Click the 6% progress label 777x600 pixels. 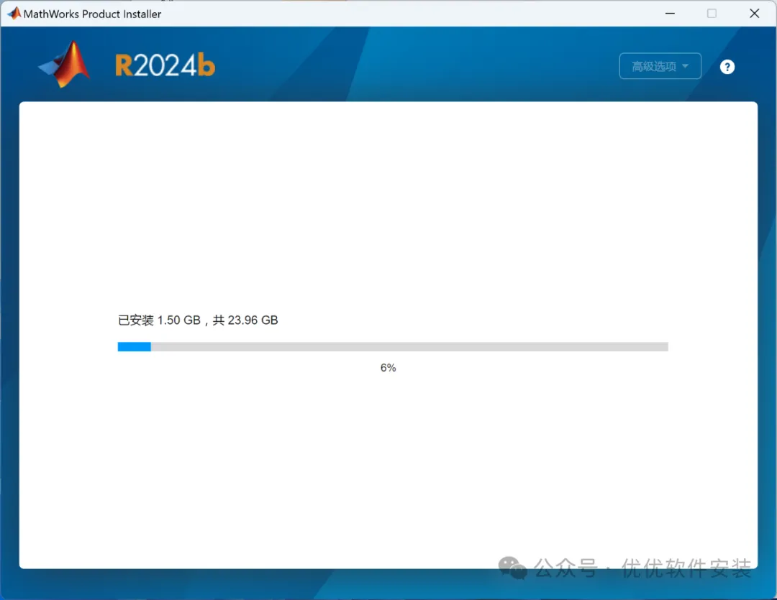(388, 368)
